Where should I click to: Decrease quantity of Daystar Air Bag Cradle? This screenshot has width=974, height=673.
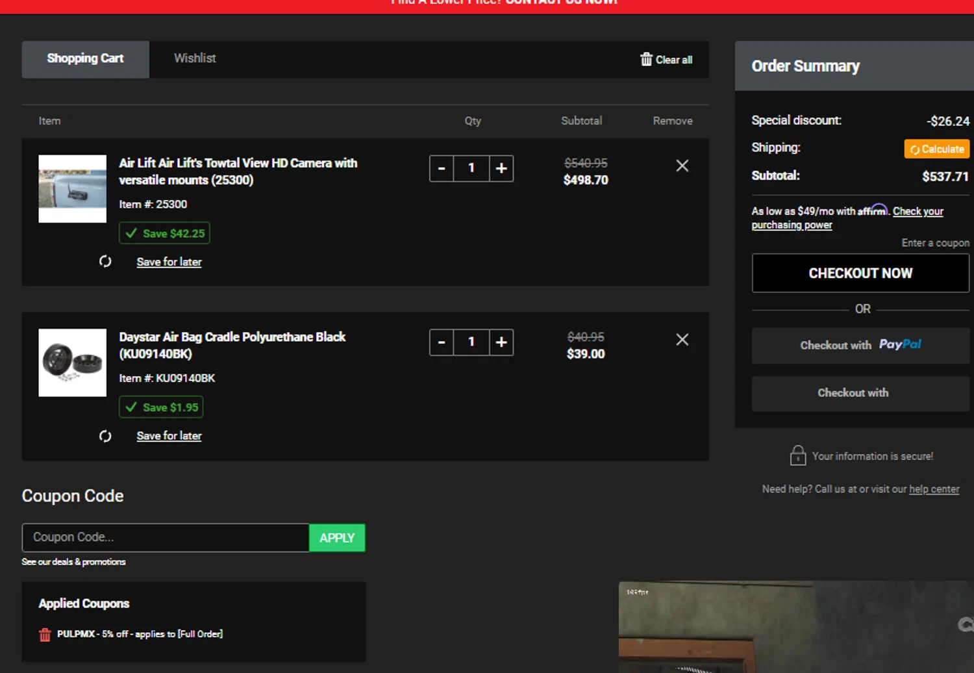pyautogui.click(x=442, y=342)
